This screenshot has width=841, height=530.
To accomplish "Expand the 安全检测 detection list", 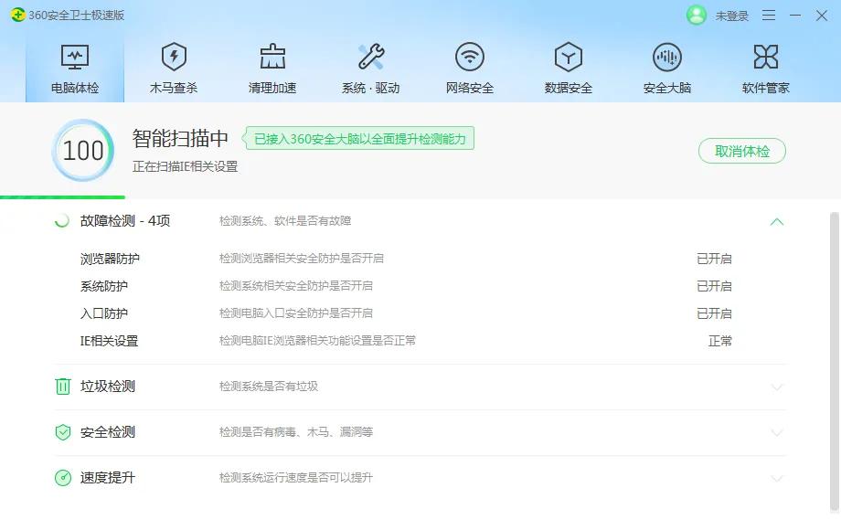I will [778, 431].
